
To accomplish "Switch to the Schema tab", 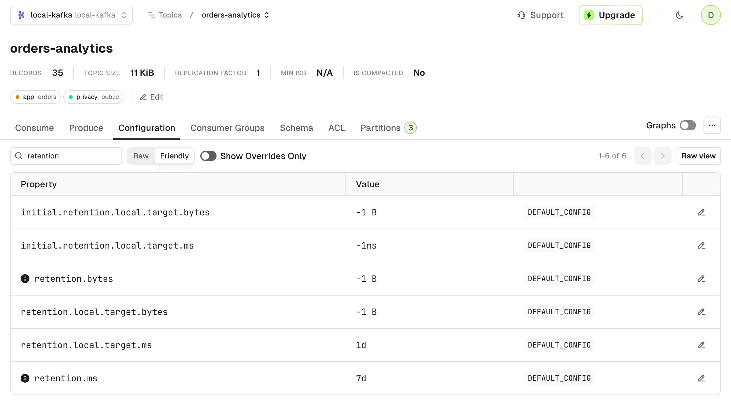I will point(296,128).
